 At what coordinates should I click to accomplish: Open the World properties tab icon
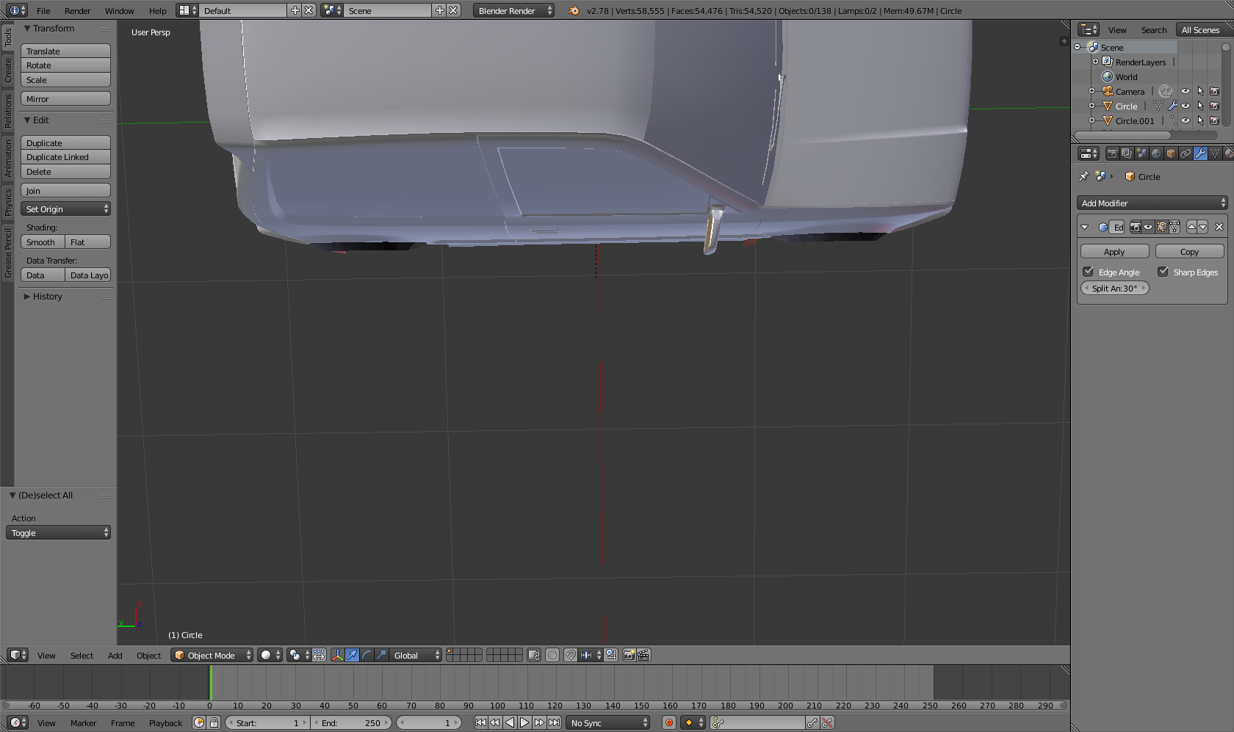pyautogui.click(x=1156, y=153)
